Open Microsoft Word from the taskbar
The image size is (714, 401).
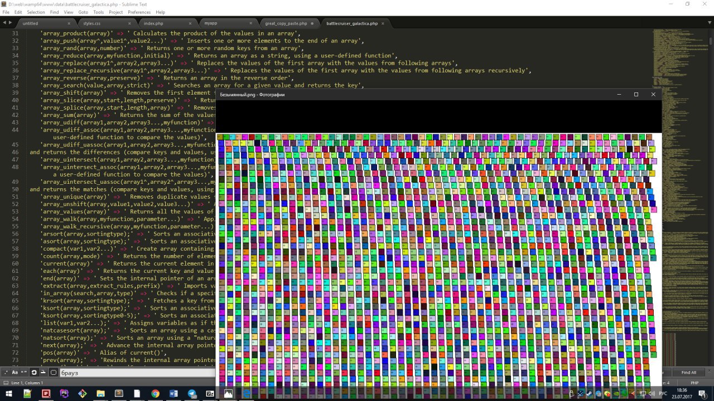[173, 394]
